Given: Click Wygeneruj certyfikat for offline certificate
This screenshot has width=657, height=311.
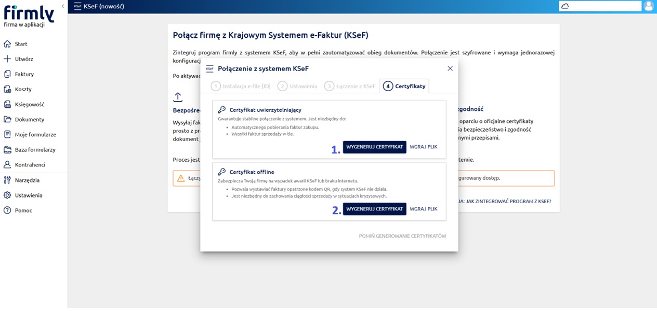Looking at the screenshot, I should 374,209.
